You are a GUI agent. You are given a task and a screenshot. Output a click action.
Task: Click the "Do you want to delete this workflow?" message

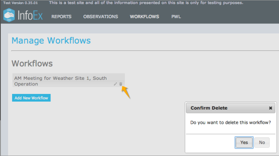230,123
